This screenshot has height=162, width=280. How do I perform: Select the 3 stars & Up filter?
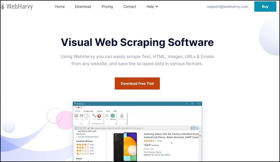85,148
